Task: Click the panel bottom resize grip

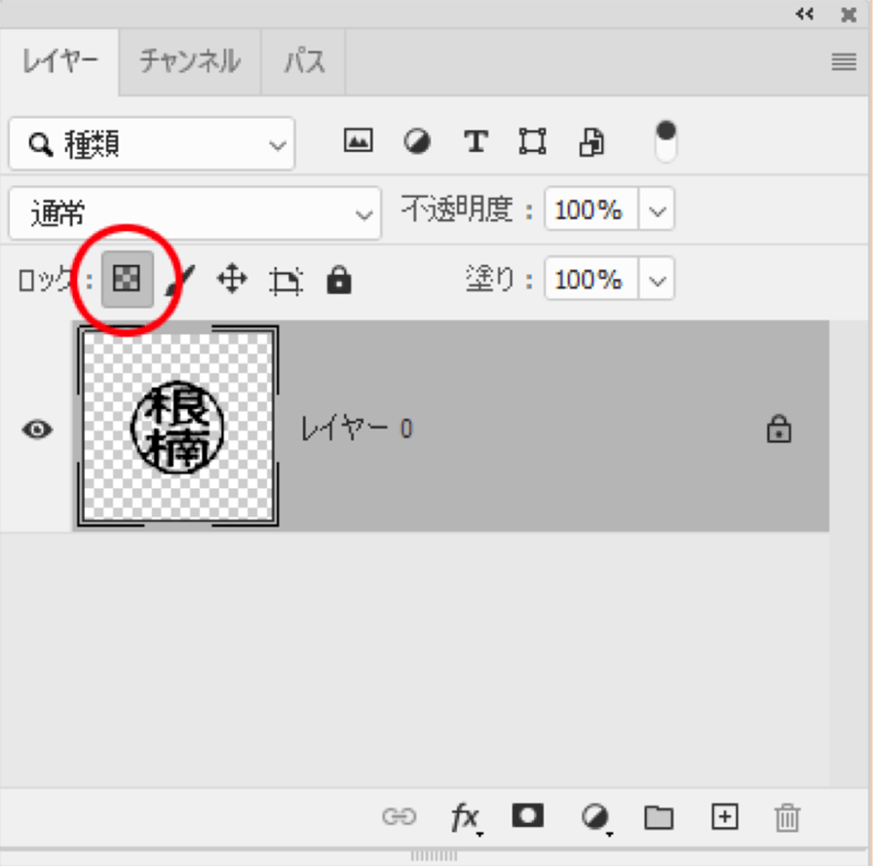Action: click(x=434, y=856)
